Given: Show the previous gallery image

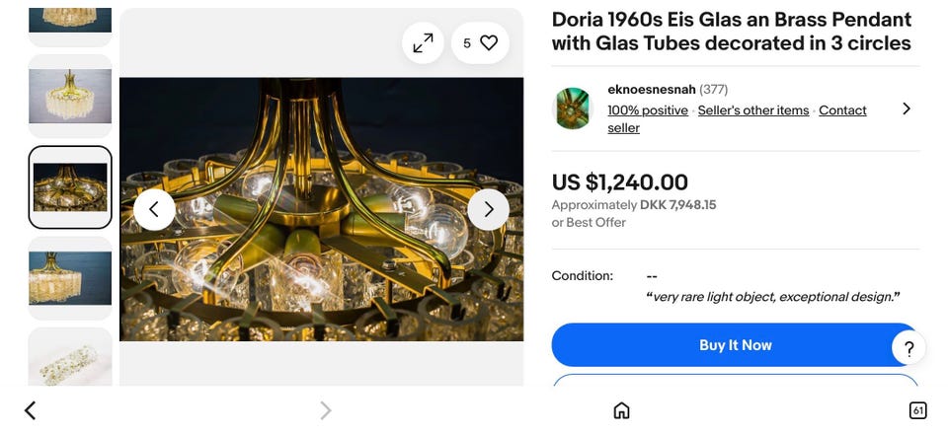Looking at the screenshot, I should pos(154,209).
